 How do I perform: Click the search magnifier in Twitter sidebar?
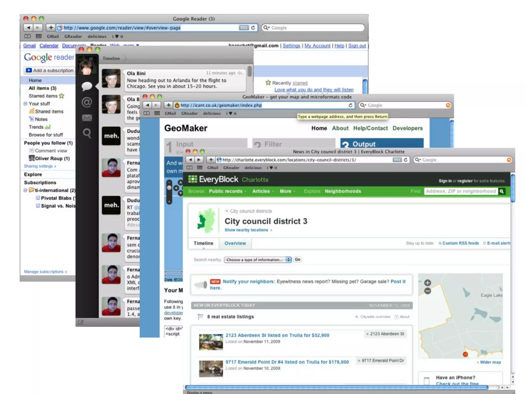point(87,133)
